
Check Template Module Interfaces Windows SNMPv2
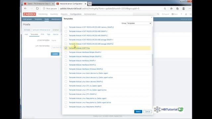tap(66, 69)
